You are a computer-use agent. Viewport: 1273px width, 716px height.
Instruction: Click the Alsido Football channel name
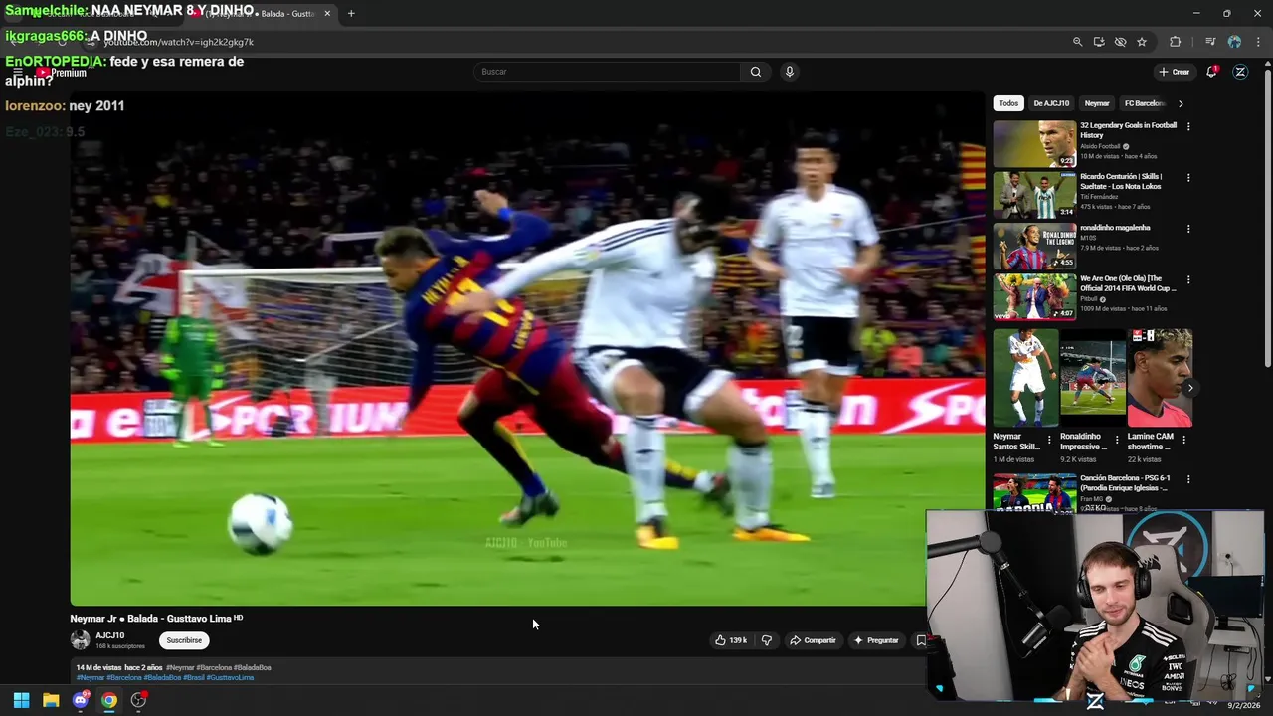[1100, 146]
